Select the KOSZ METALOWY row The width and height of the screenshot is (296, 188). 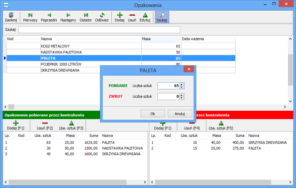(91, 46)
